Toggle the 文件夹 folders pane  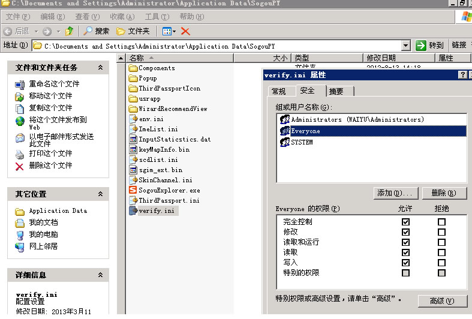[133, 31]
